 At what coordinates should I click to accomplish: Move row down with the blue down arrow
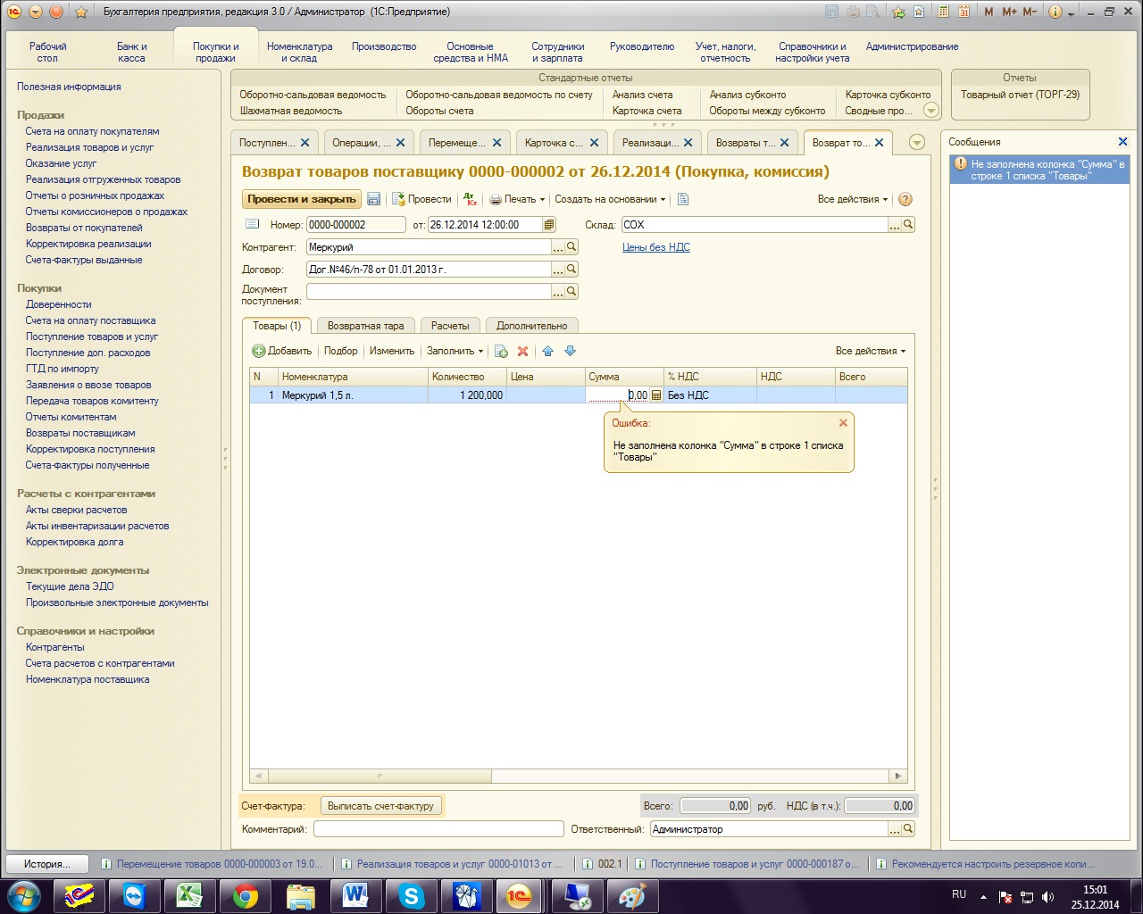click(x=570, y=352)
